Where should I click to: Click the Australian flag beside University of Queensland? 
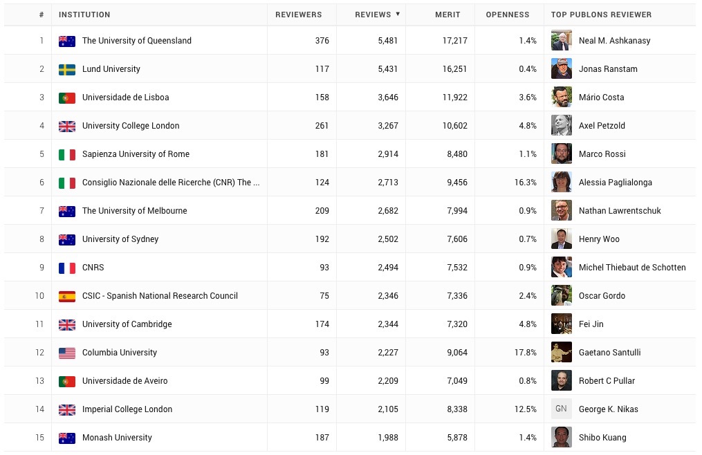pos(66,41)
